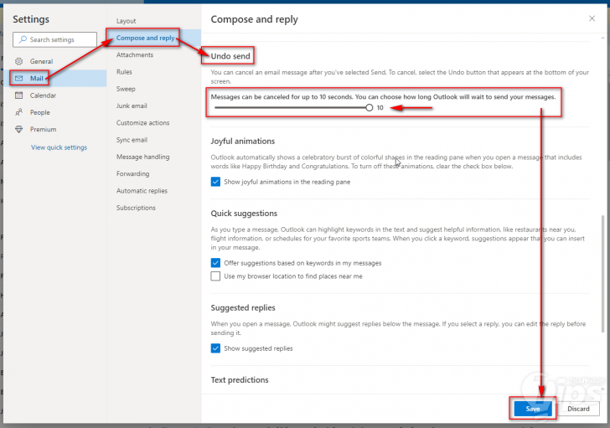This screenshot has width=610, height=428.
Task: Click the Joyful animations heading
Action: 243,141
